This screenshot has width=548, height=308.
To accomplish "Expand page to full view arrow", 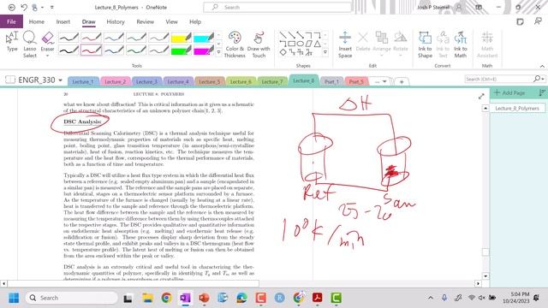I will click(481, 97).
